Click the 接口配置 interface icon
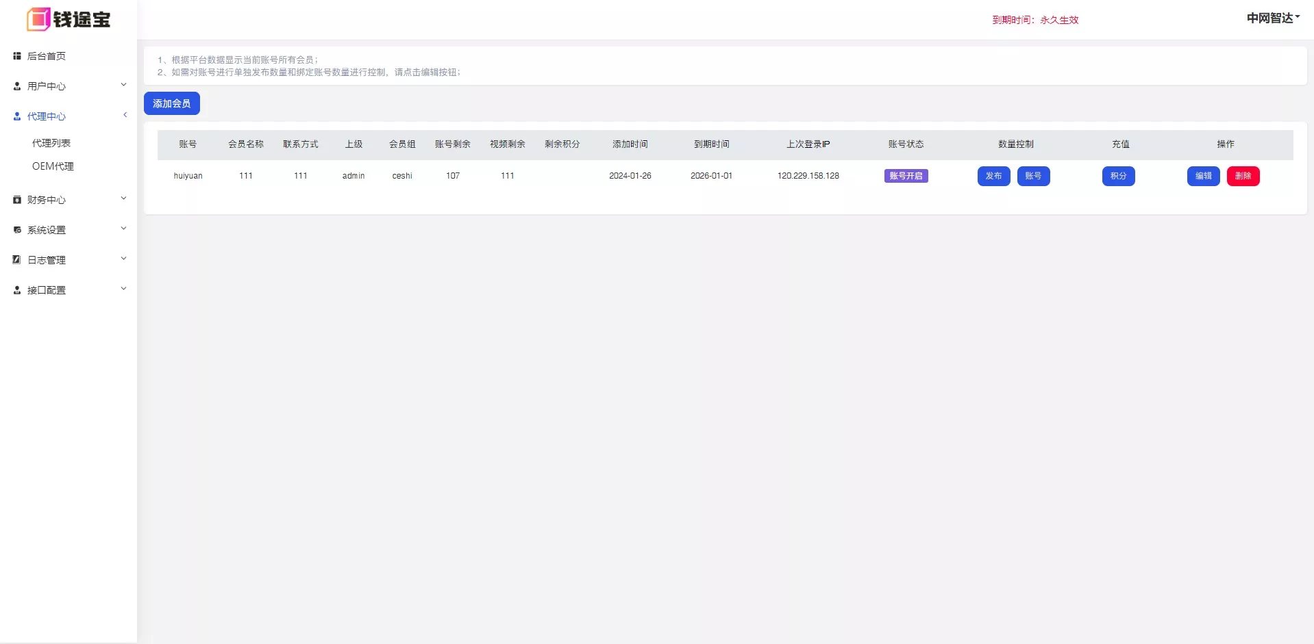Image resolution: width=1314 pixels, height=644 pixels. click(x=17, y=290)
